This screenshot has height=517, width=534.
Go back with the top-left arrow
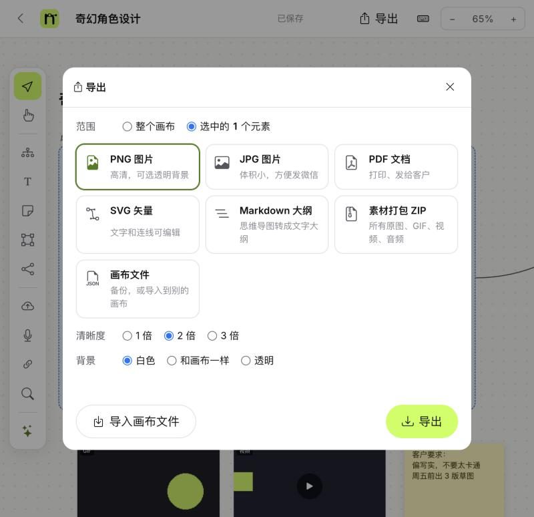(21, 19)
